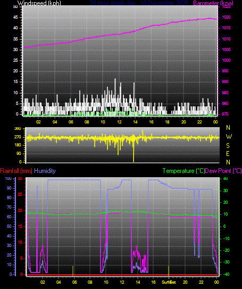This screenshot has height=289, width=242.
Task: Click 1010 on the barometer axis
Action: [x=226, y=39]
